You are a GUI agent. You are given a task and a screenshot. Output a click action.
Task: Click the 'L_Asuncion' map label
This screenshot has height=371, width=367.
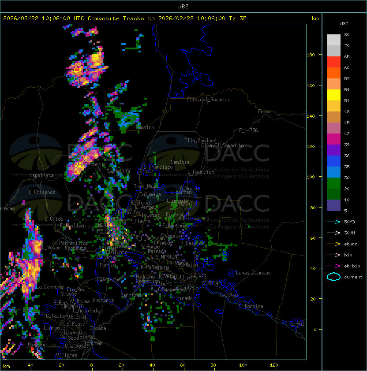[201, 172]
